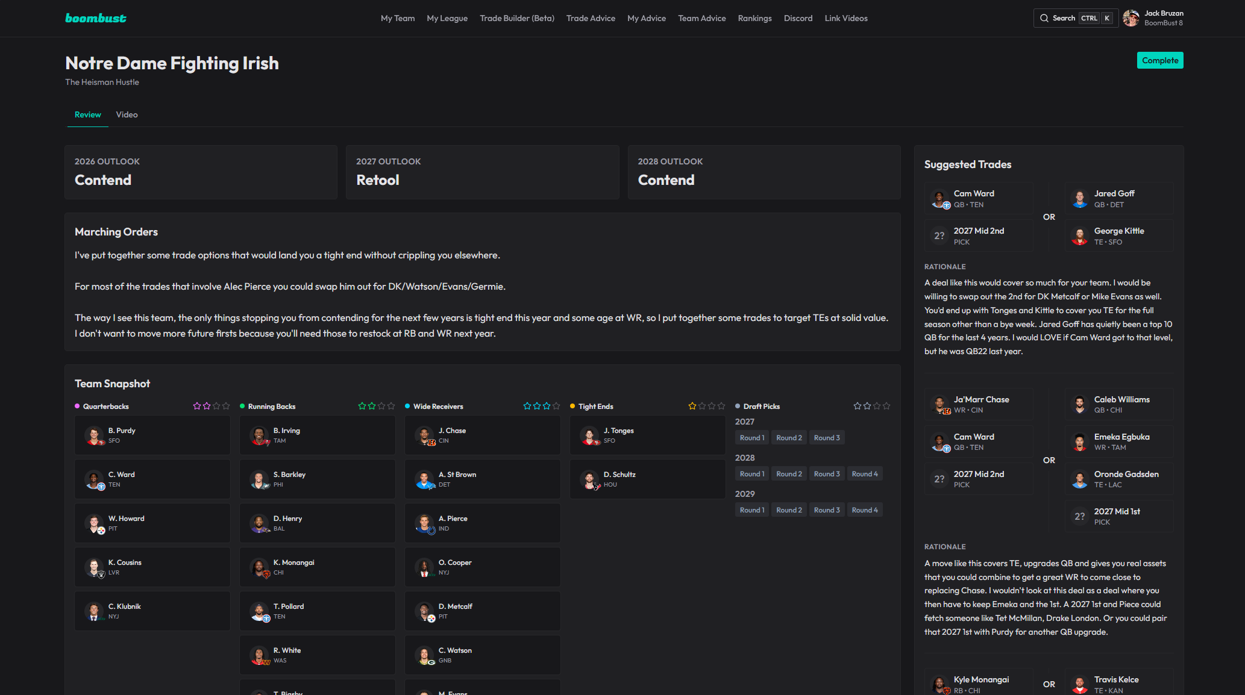Click Jack Bruzan account name

[x=1164, y=13]
